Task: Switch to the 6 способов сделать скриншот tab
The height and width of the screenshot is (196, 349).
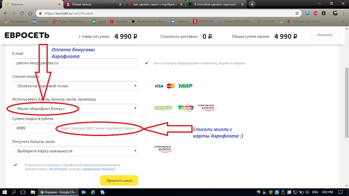Action: (x=216, y=4)
